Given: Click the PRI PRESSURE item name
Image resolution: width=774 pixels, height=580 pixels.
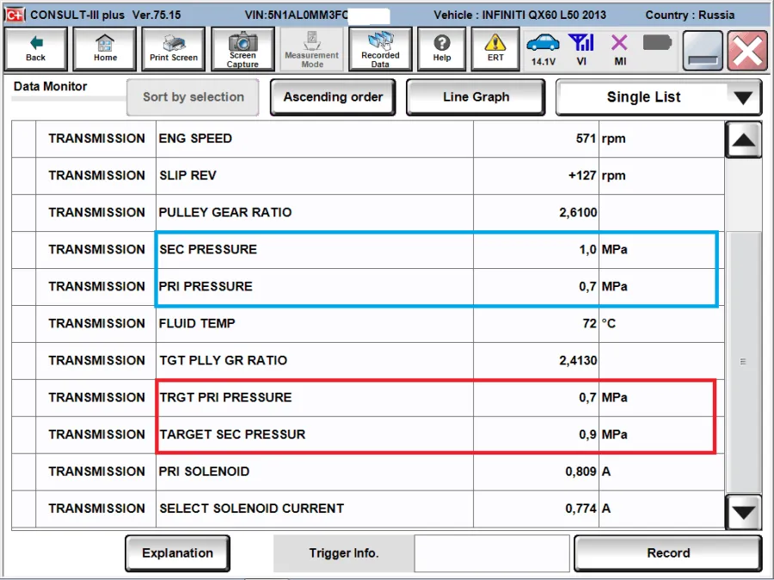Looking at the screenshot, I should [206, 286].
